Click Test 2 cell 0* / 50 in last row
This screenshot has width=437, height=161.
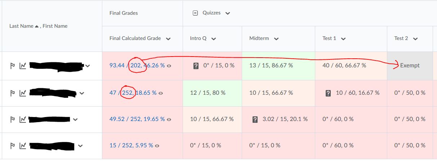(x=410, y=145)
